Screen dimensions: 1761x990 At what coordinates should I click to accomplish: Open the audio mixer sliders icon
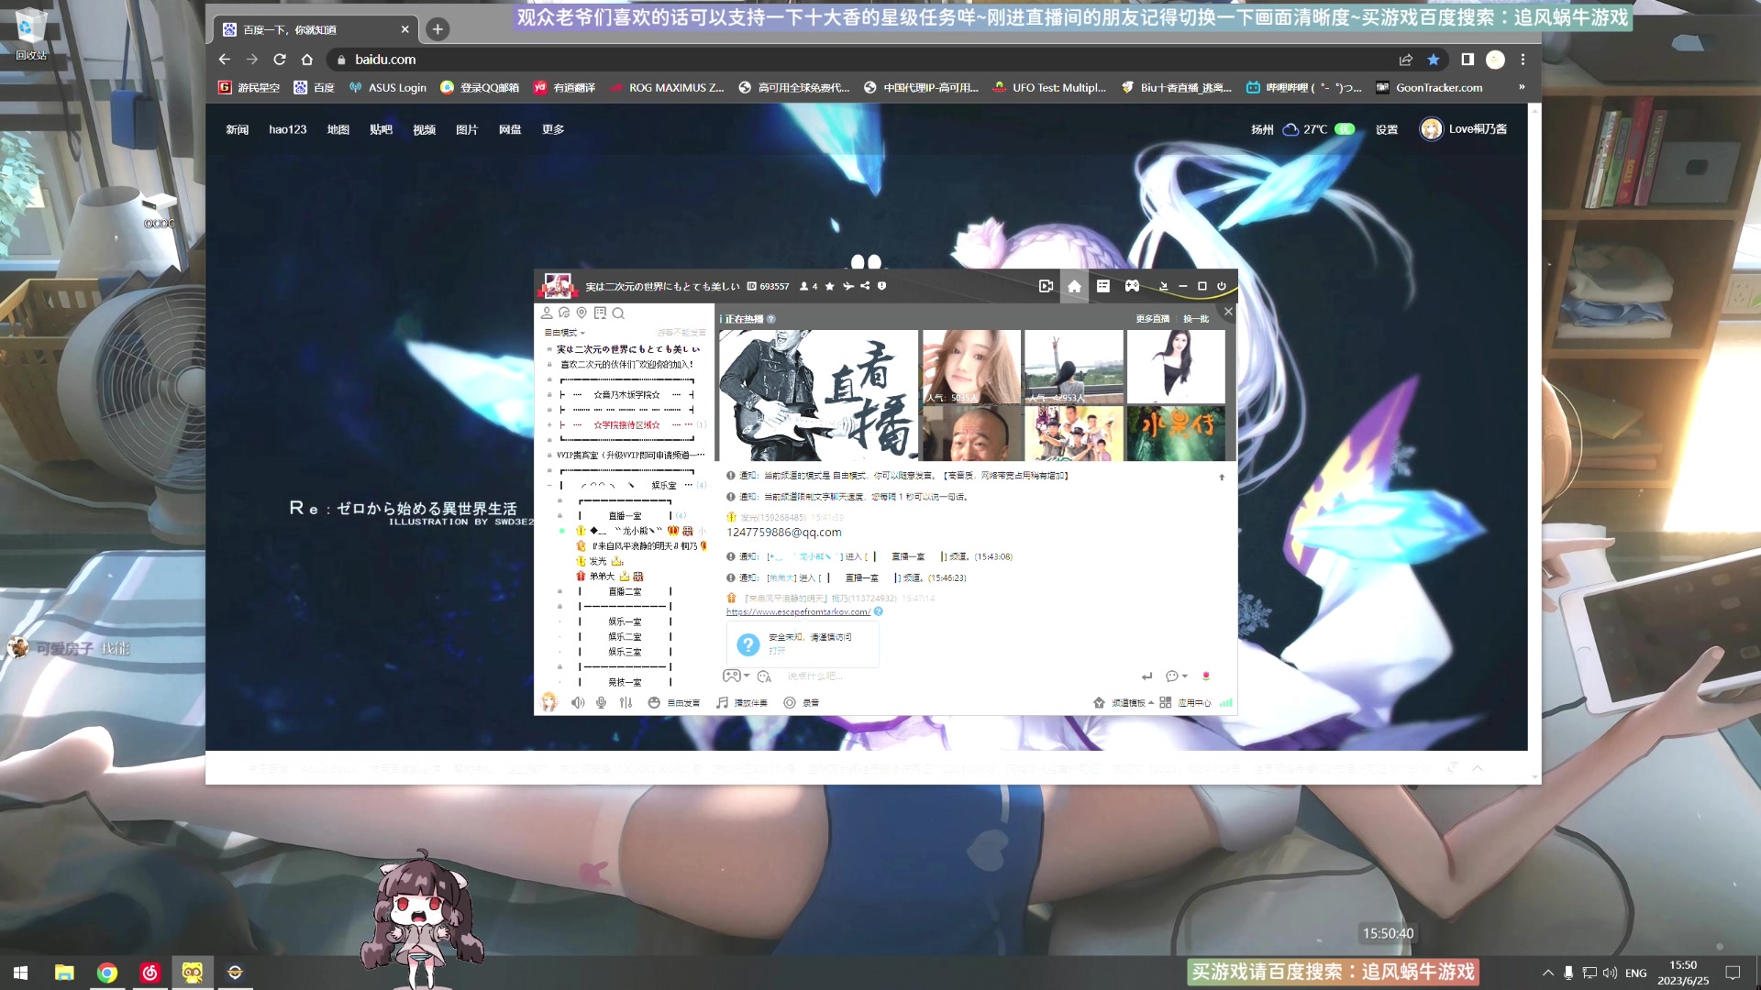pos(626,703)
